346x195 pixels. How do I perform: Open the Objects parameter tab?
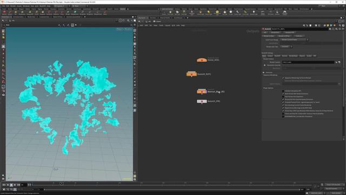tap(302, 56)
